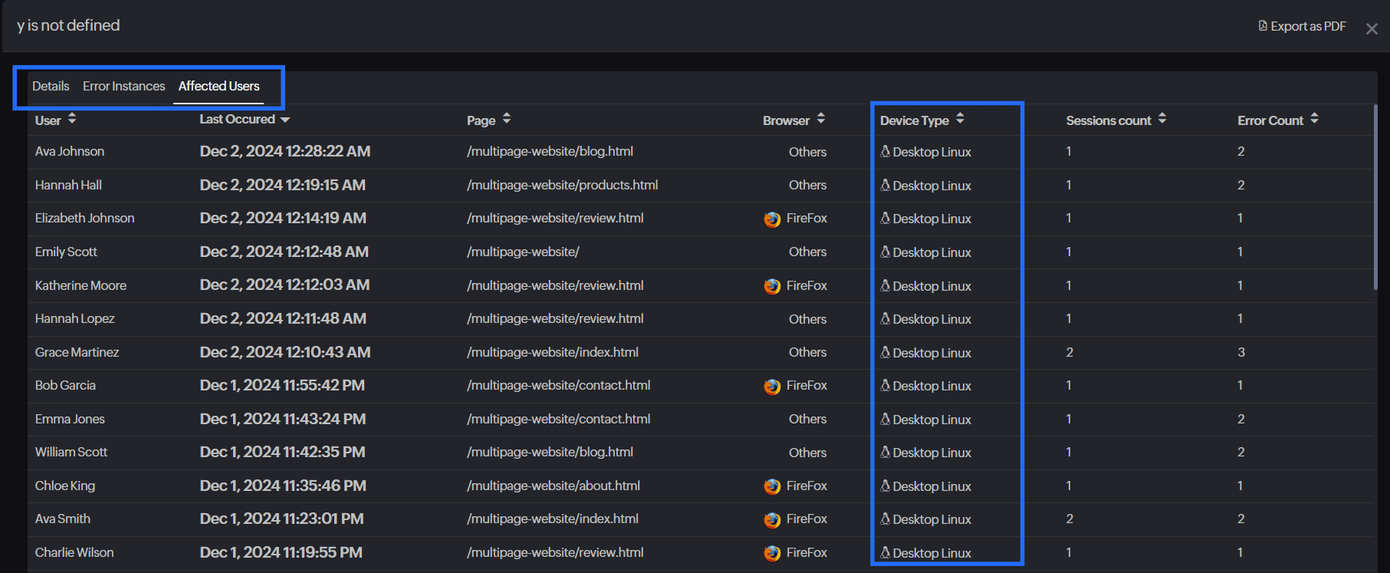This screenshot has width=1390, height=573.
Task: Select user Katherine Moore
Action: [x=81, y=285]
